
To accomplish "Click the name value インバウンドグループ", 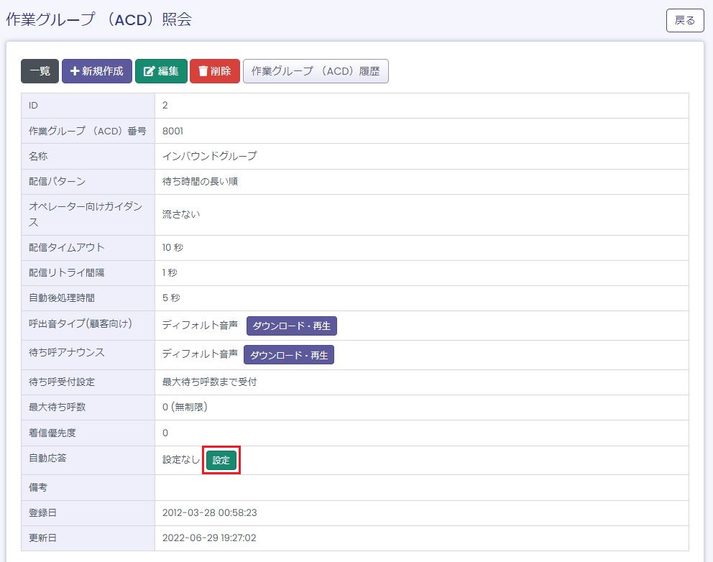I will point(209,156).
